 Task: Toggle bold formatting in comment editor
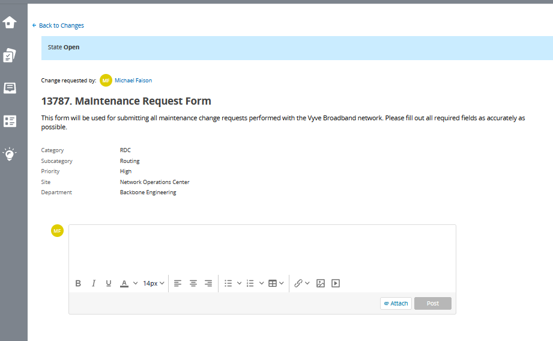(78, 283)
